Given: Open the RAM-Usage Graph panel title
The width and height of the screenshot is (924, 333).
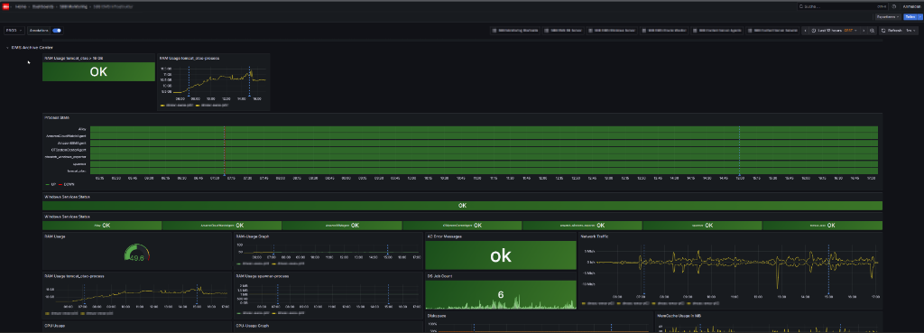Looking at the screenshot, I should click(253, 236).
